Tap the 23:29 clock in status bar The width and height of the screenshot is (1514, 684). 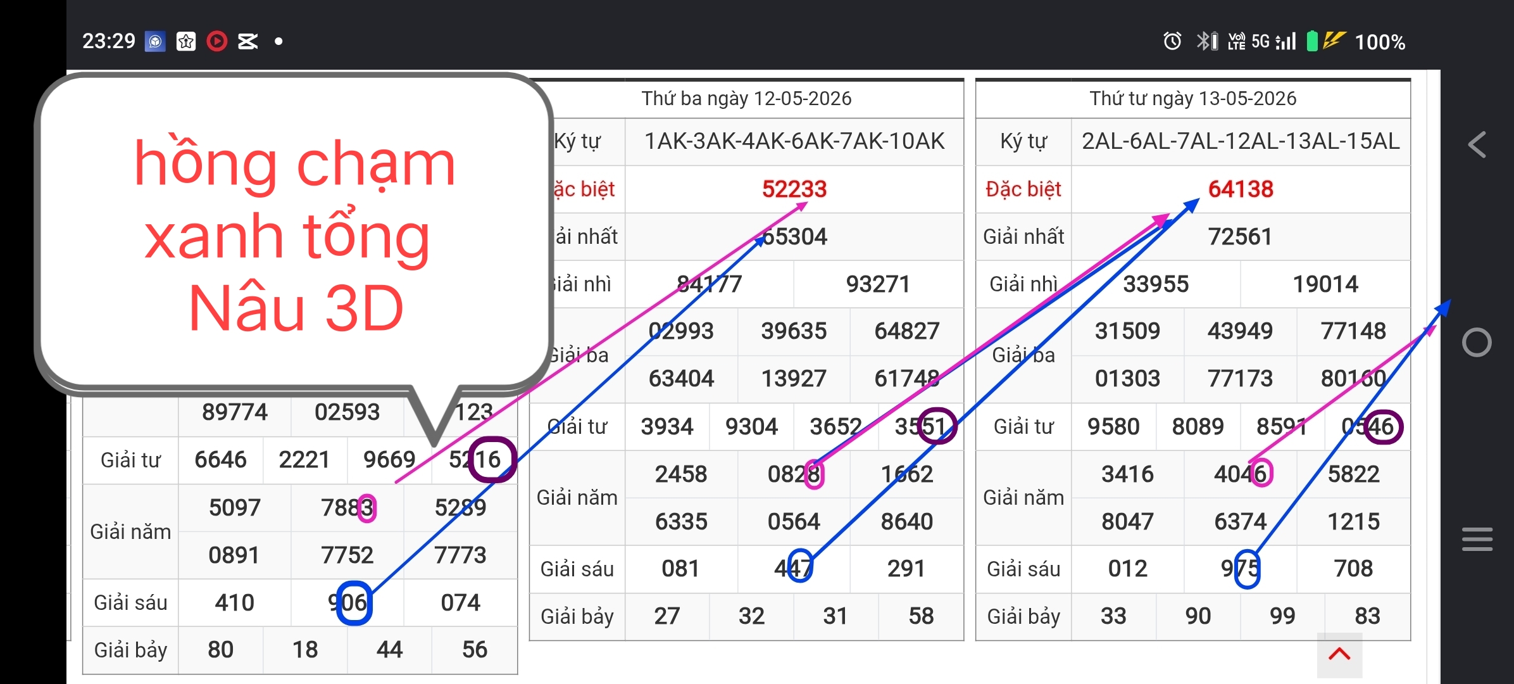click(x=109, y=41)
